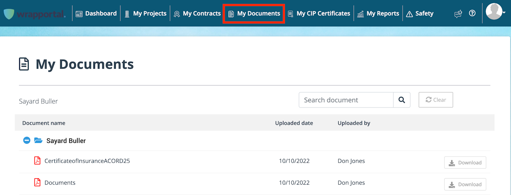Open the Safety menu item
Screen dimensions: 511x195
(420, 14)
